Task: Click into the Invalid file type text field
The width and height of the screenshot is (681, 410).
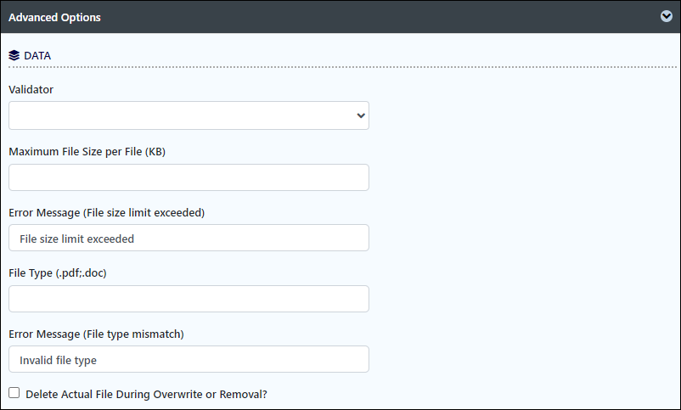Action: pyautogui.click(x=189, y=359)
